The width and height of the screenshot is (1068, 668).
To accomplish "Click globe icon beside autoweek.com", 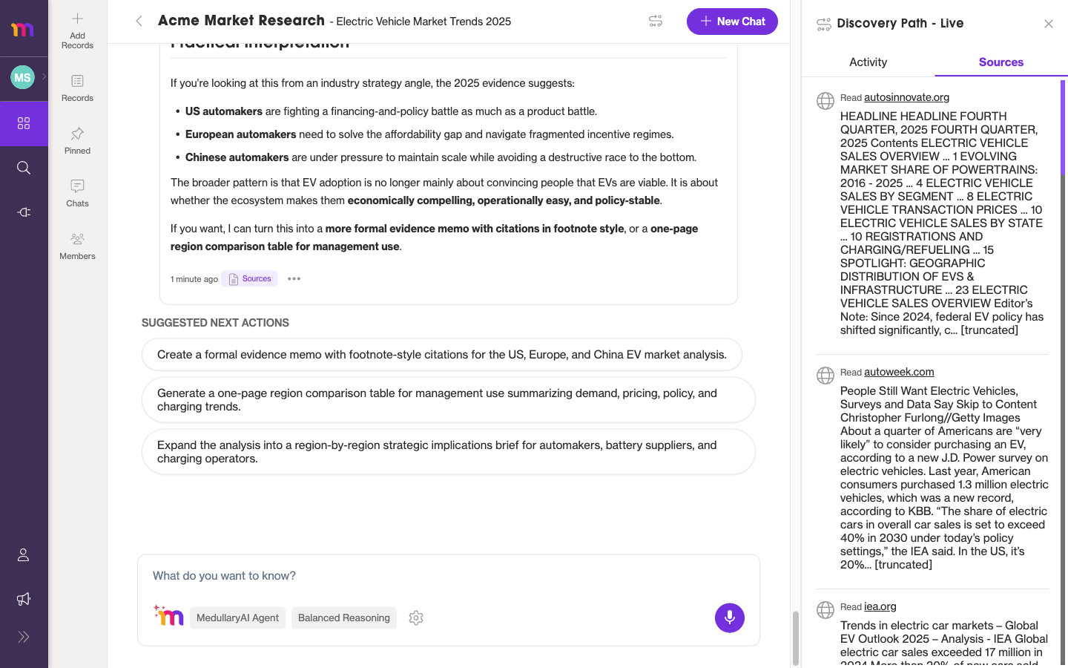I will (825, 376).
